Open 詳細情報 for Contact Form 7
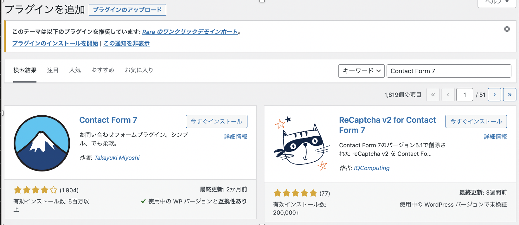Viewport: 519px width, 225px height. [x=235, y=137]
